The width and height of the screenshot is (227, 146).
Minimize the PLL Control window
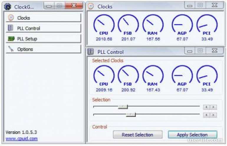tap(190, 51)
